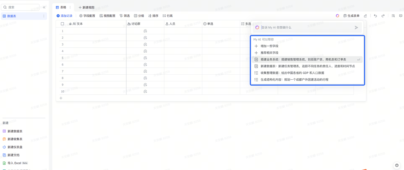Send AI prompt with paper-plane icon

pyautogui.click(x=356, y=27)
